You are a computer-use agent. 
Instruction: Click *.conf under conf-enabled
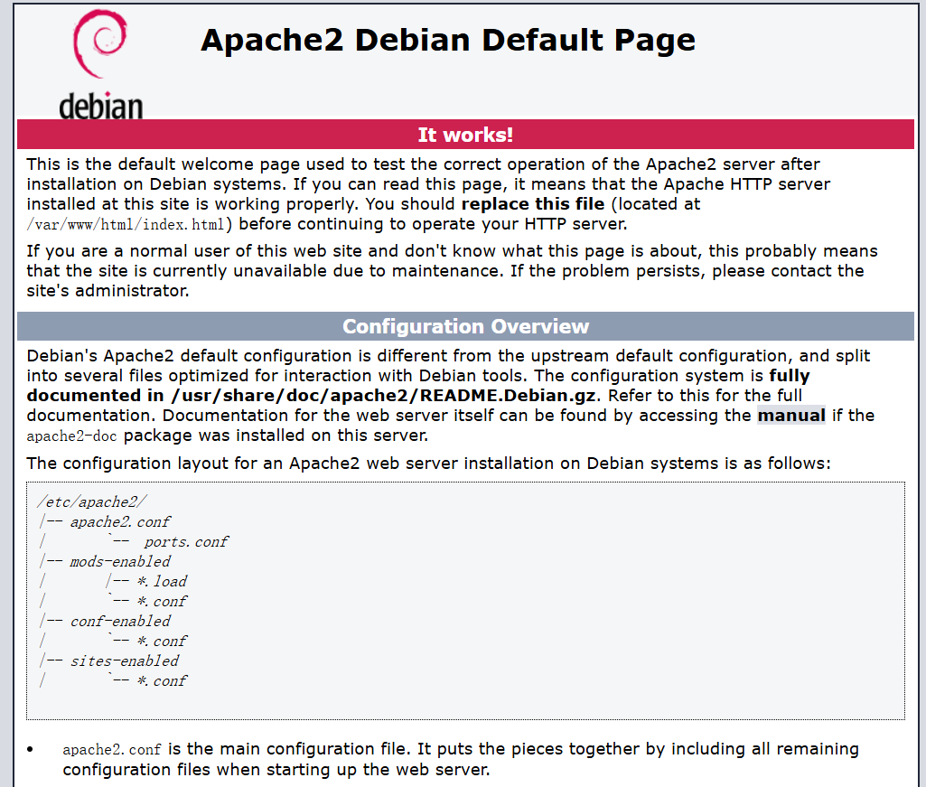[x=162, y=641]
